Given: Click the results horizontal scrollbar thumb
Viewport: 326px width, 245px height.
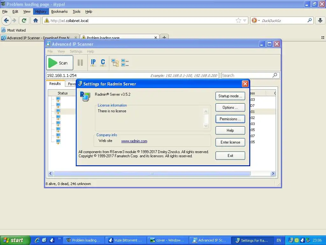Looking at the screenshot, I should (x=152, y=173).
